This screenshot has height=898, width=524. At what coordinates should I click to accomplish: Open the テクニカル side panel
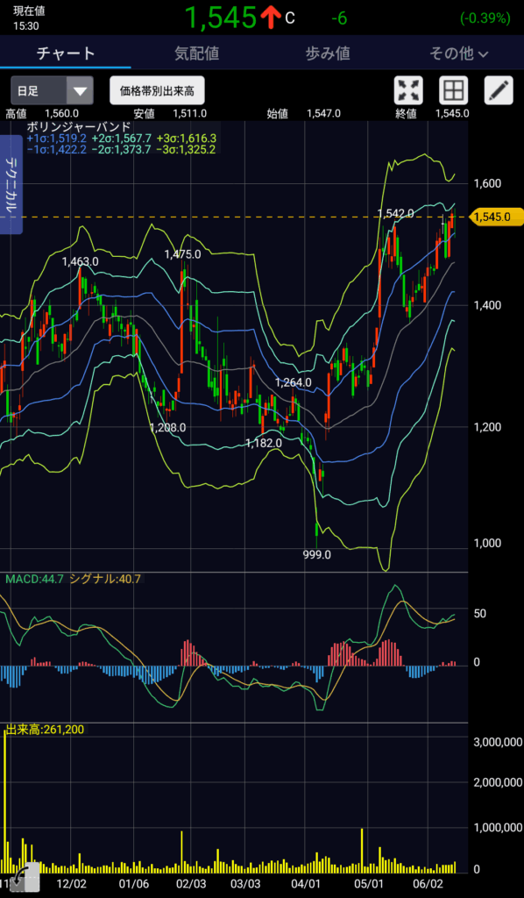pyautogui.click(x=11, y=184)
